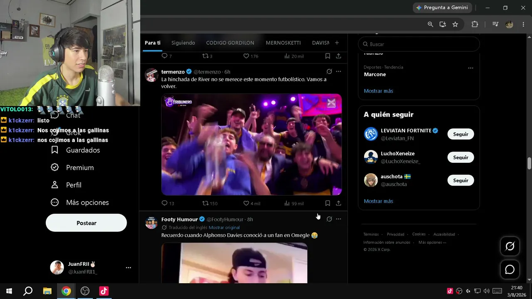This screenshot has width=532, height=299.
Task: Open the termenzo profile avatar
Action: point(151,75)
